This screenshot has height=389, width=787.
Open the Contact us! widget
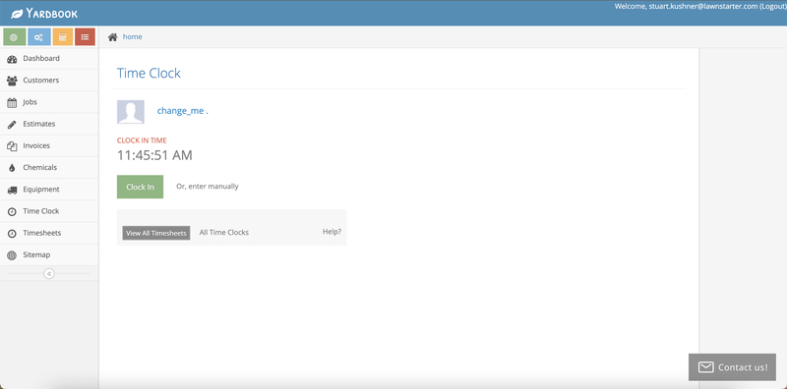[x=732, y=367]
